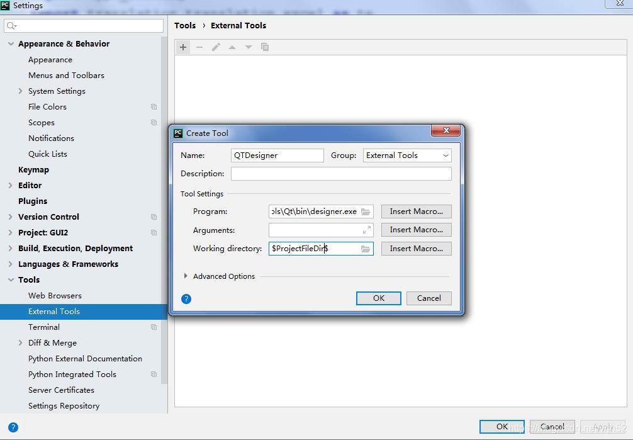Expand the Languages & Frameworks section
Screen dimensions: 633x440
11,264
